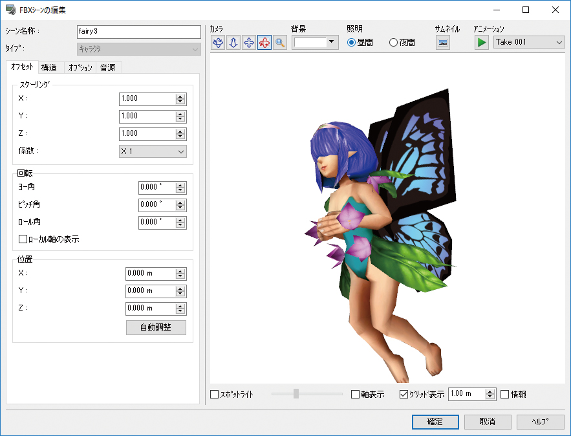Select the camera pan four-arrow tool
571x436 pixels.
(x=249, y=43)
